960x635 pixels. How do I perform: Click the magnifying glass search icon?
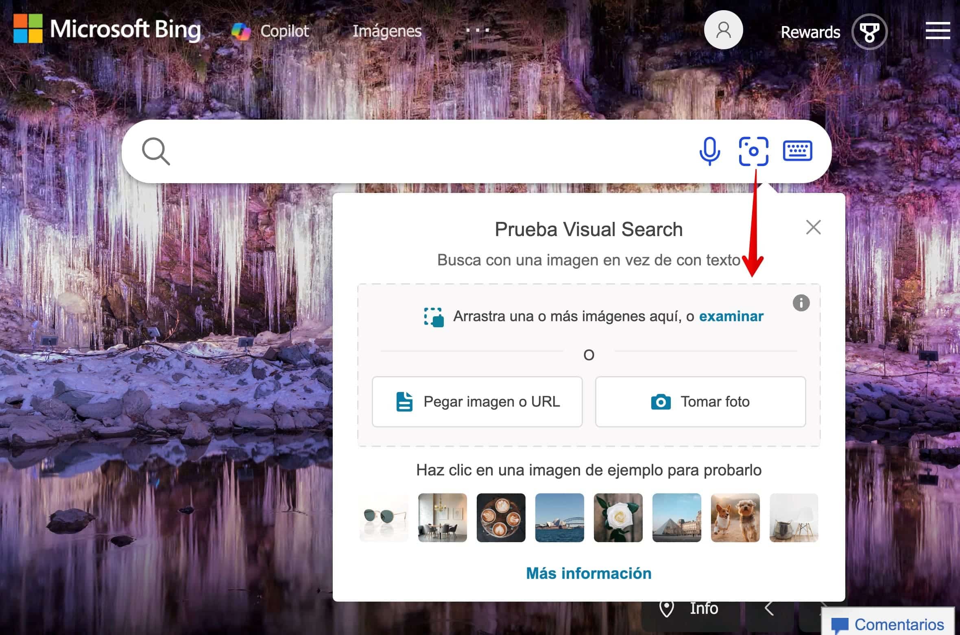[x=156, y=151]
